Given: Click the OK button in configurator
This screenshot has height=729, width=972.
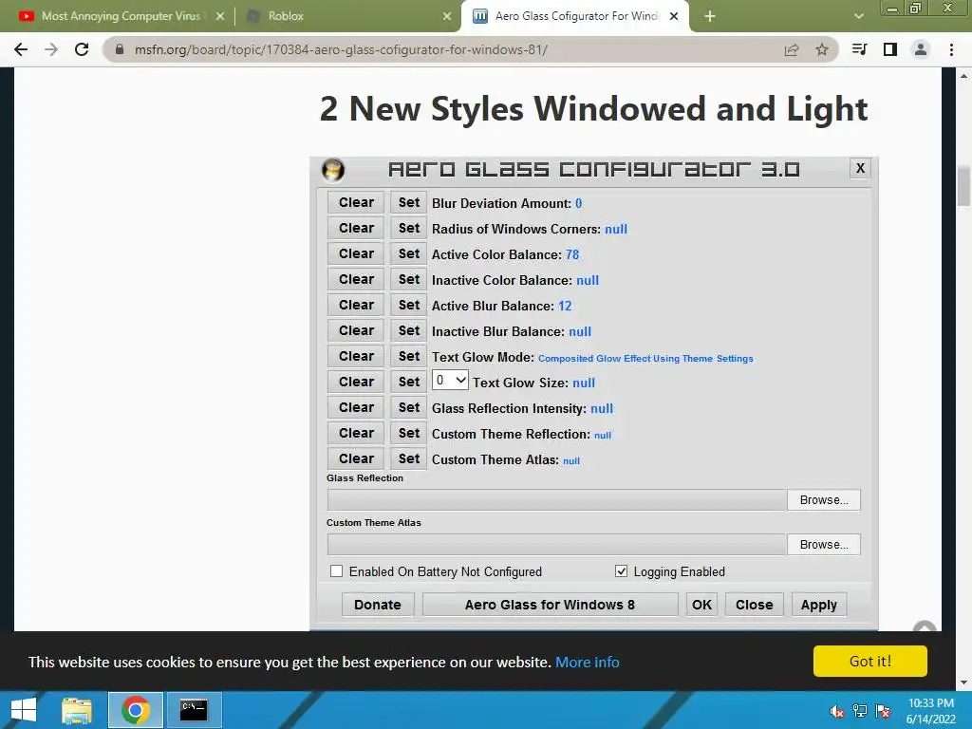Looking at the screenshot, I should tap(701, 605).
